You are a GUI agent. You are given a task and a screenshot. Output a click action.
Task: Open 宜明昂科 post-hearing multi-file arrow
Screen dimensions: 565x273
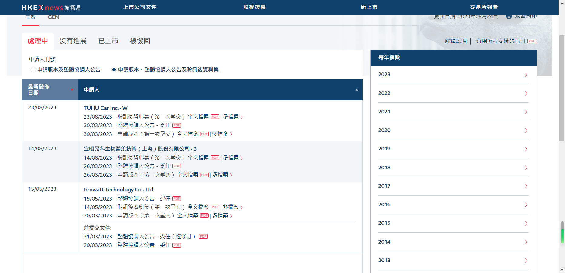tap(241, 158)
